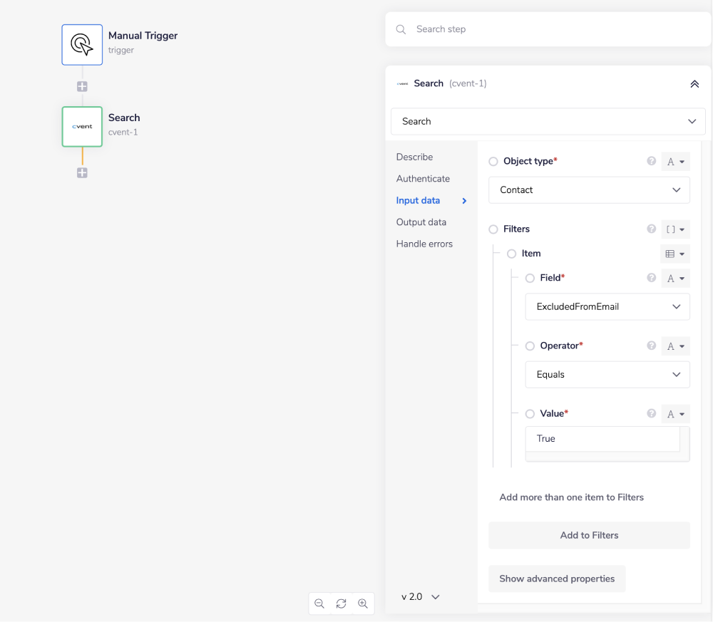The height and width of the screenshot is (622, 713).
Task: Switch to the Output data tab
Action: click(421, 222)
